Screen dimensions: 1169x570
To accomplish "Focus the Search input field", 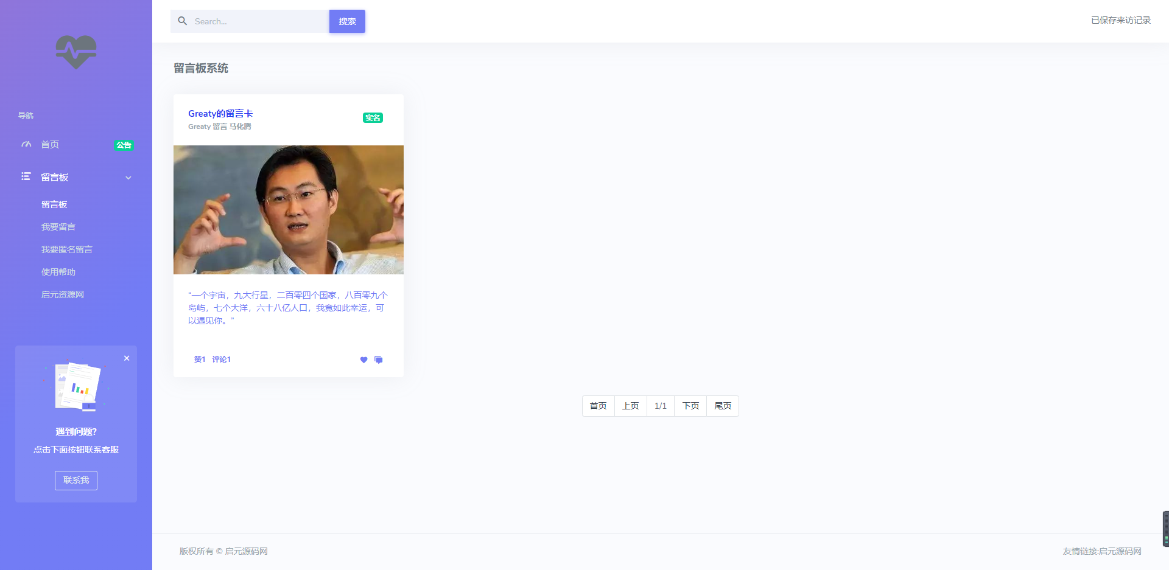I will click(x=259, y=21).
